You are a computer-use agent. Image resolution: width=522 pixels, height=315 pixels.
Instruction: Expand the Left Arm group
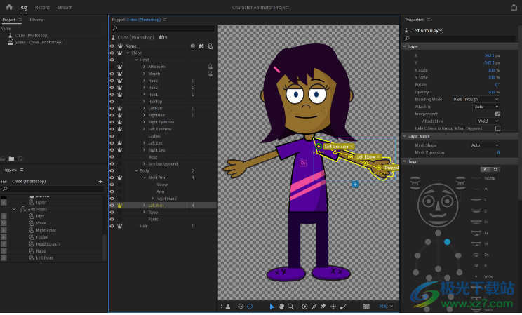click(144, 206)
